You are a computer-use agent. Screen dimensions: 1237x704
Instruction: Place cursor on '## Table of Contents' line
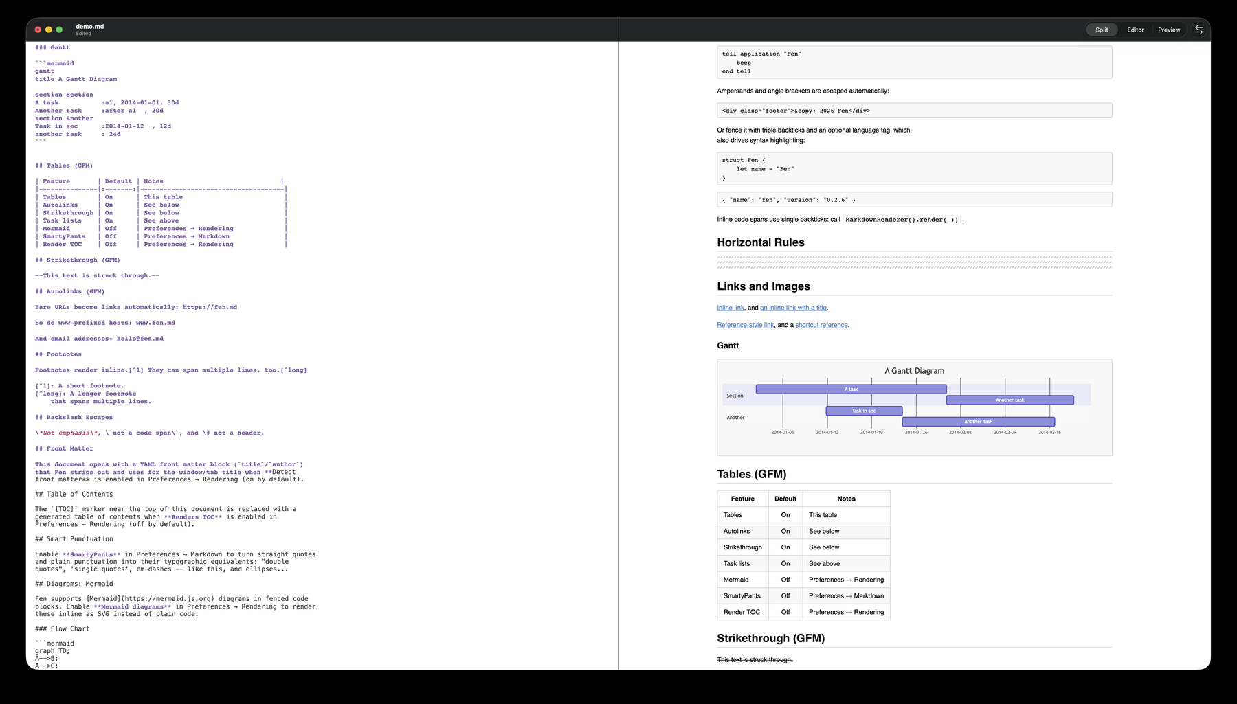[x=74, y=494]
